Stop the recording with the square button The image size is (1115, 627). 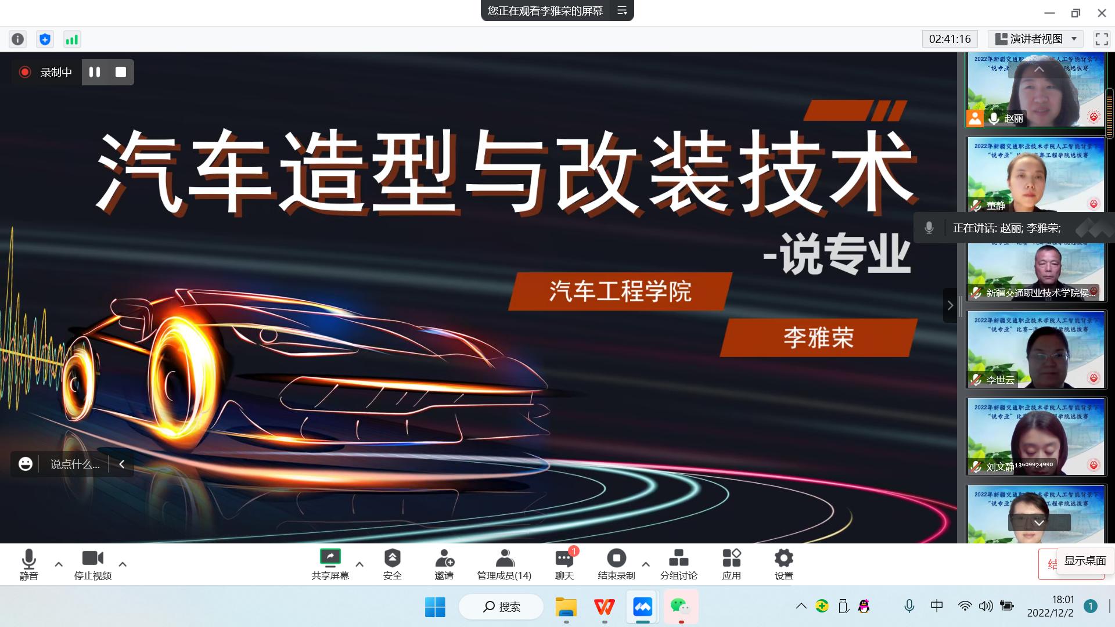tap(121, 72)
